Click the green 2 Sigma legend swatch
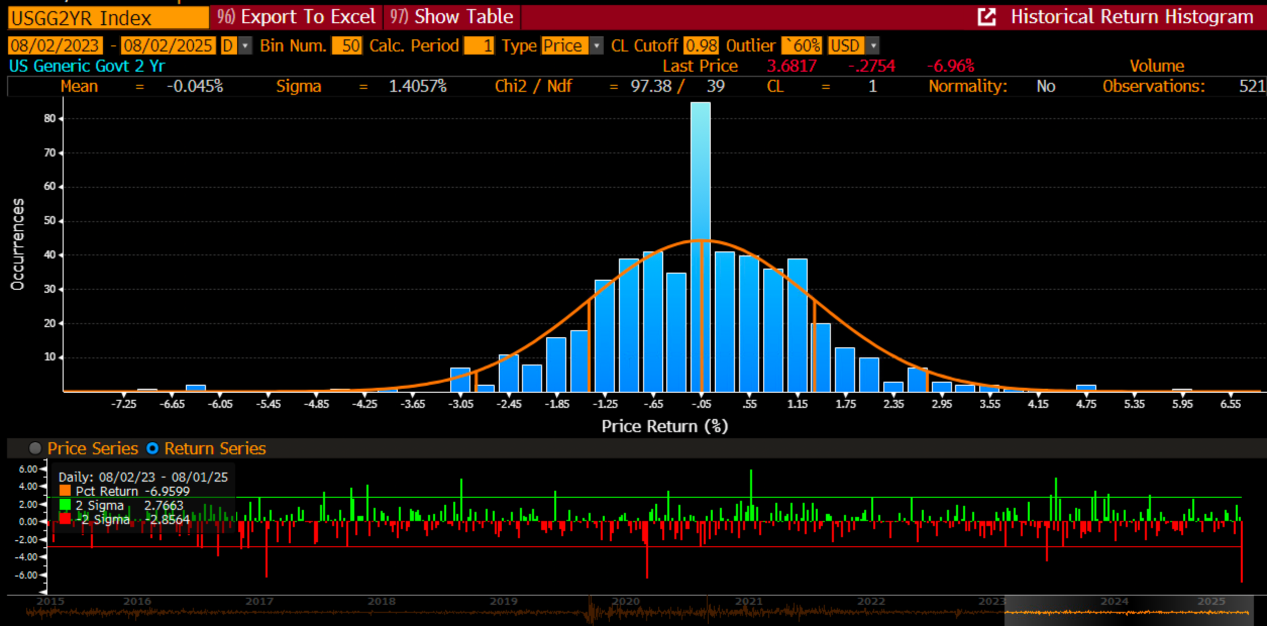Image resolution: width=1267 pixels, height=626 pixels. tap(65, 505)
